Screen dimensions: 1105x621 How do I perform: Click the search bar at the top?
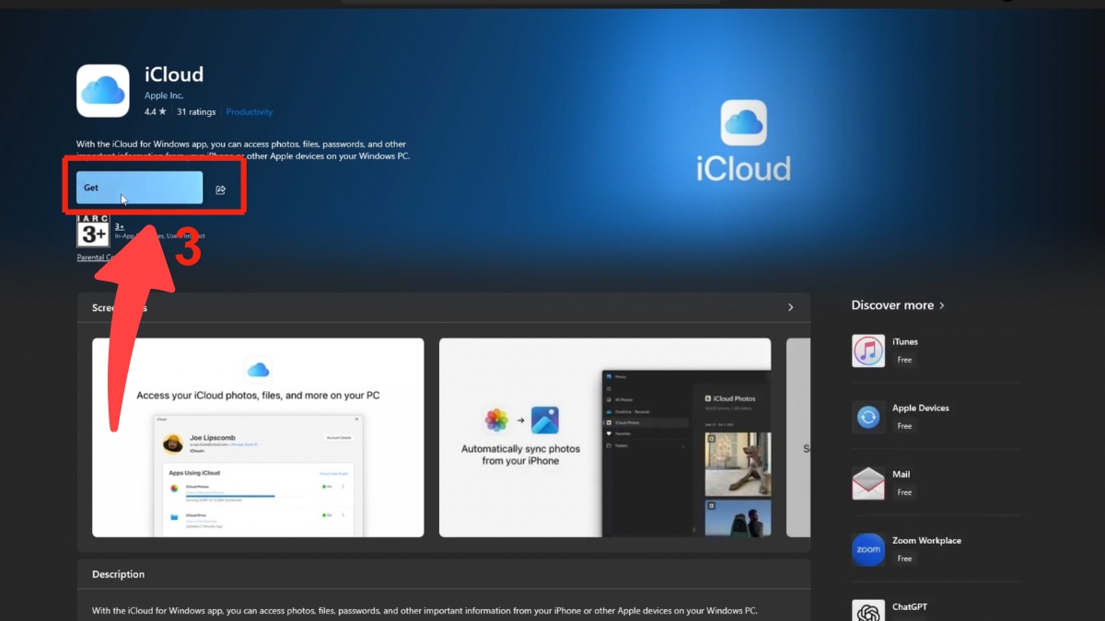531,2
